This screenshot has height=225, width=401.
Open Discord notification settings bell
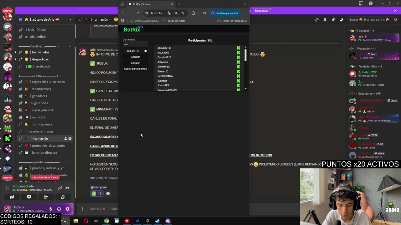pos(325,20)
